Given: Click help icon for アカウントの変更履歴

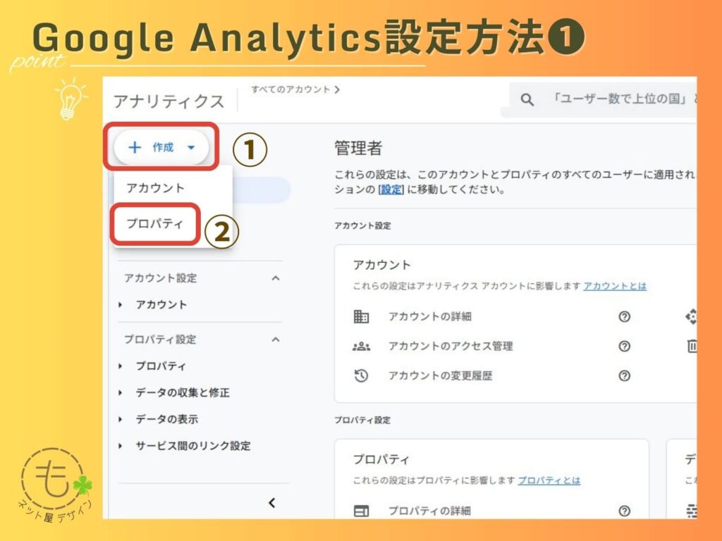Looking at the screenshot, I should 625,376.
